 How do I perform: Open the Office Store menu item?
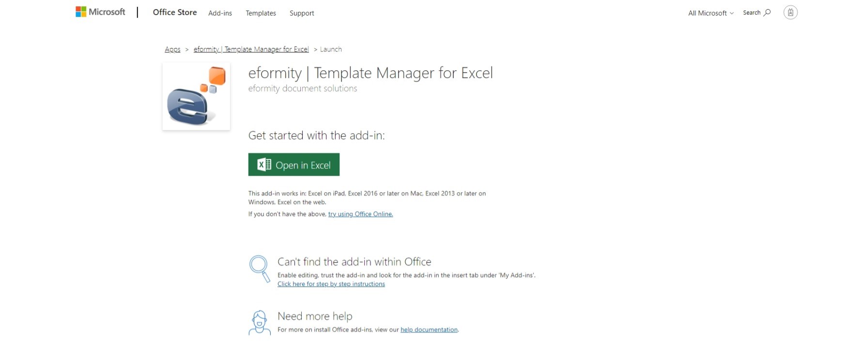point(175,13)
